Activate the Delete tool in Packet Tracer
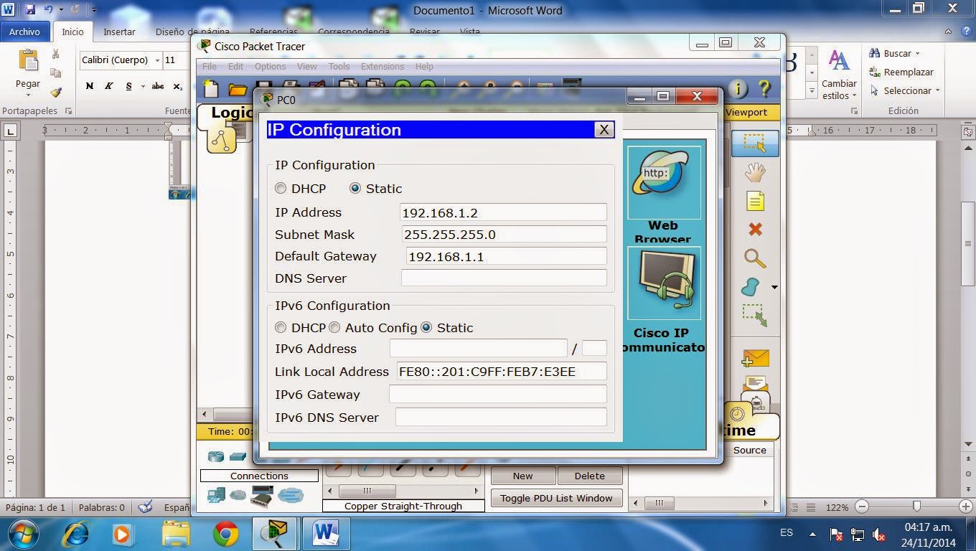The height and width of the screenshot is (551, 976). [753, 230]
